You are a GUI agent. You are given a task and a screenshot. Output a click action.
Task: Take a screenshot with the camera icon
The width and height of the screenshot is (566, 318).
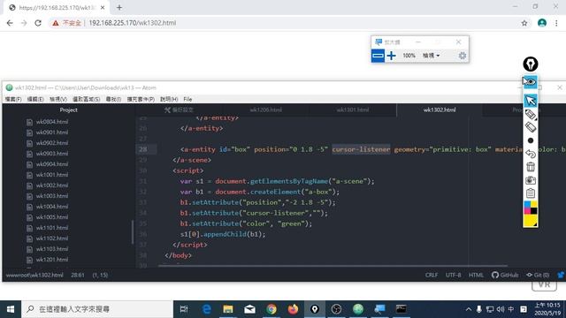tap(531, 180)
